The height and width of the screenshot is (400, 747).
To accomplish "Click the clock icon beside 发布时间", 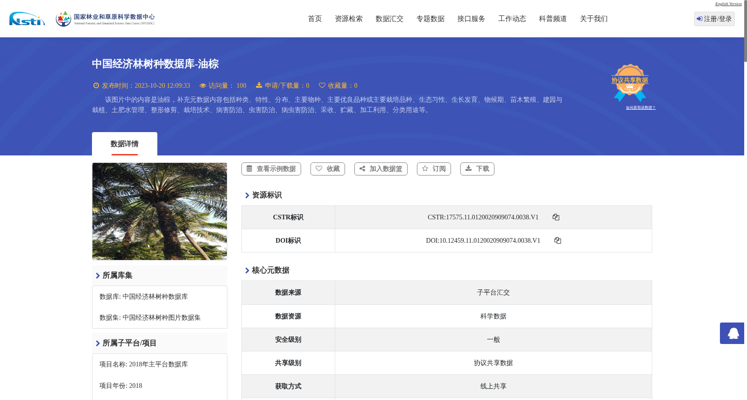I will (x=96, y=85).
